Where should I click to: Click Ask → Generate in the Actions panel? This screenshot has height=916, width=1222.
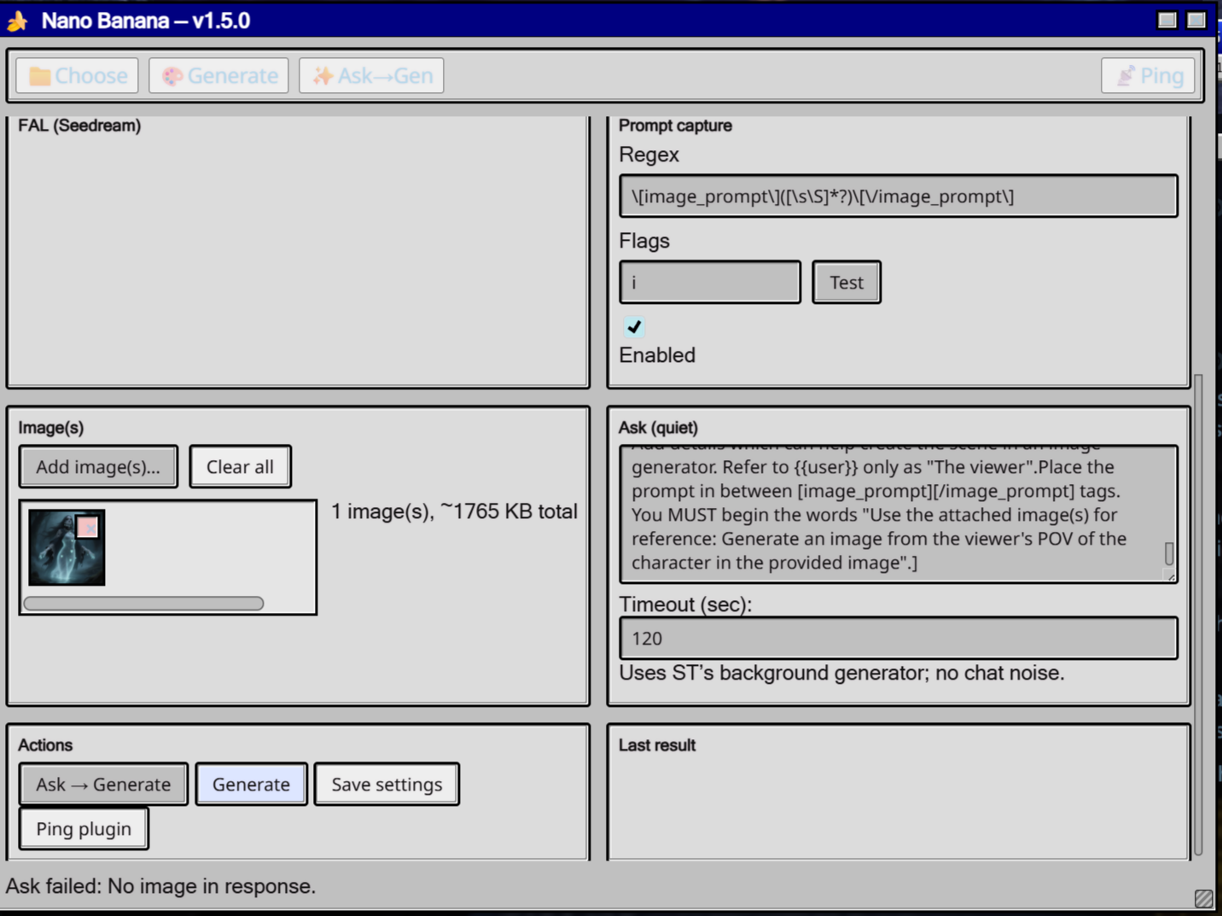(x=103, y=785)
